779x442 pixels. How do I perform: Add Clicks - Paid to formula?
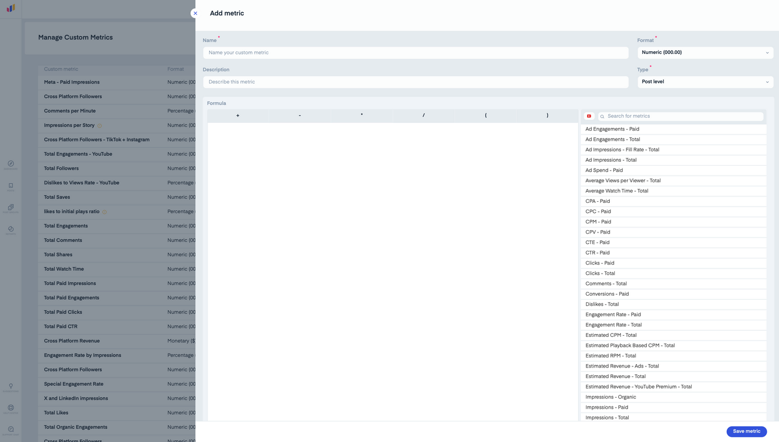(x=673, y=263)
